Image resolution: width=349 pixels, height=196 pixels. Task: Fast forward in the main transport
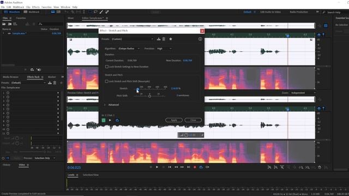tap(182, 167)
